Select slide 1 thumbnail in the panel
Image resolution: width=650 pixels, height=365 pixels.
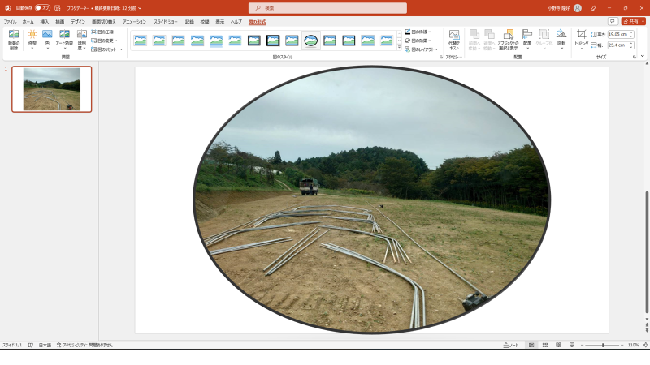point(52,89)
